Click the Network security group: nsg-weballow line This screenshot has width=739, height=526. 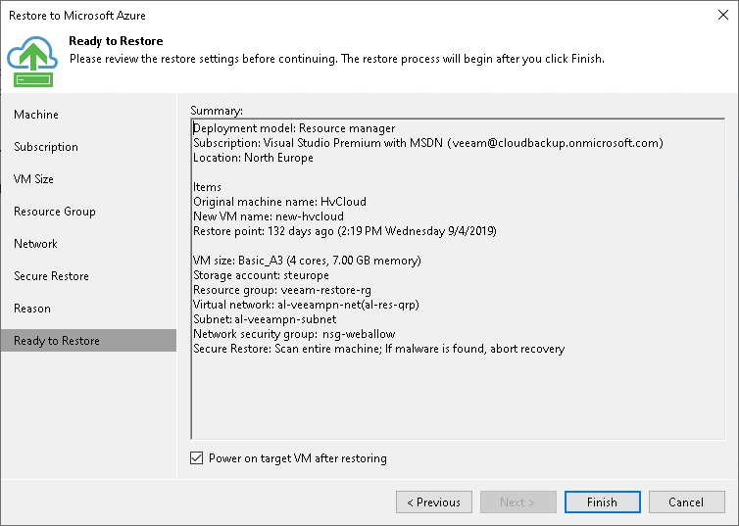click(x=294, y=334)
